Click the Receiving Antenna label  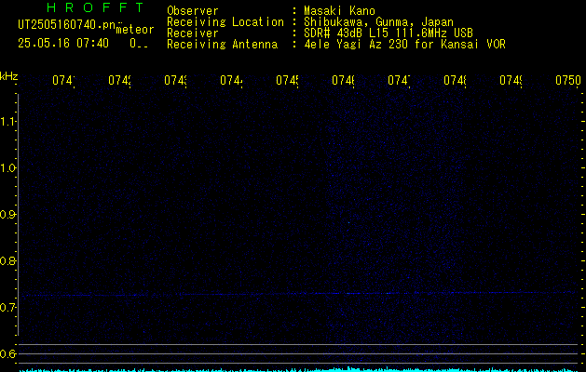pyautogui.click(x=222, y=45)
